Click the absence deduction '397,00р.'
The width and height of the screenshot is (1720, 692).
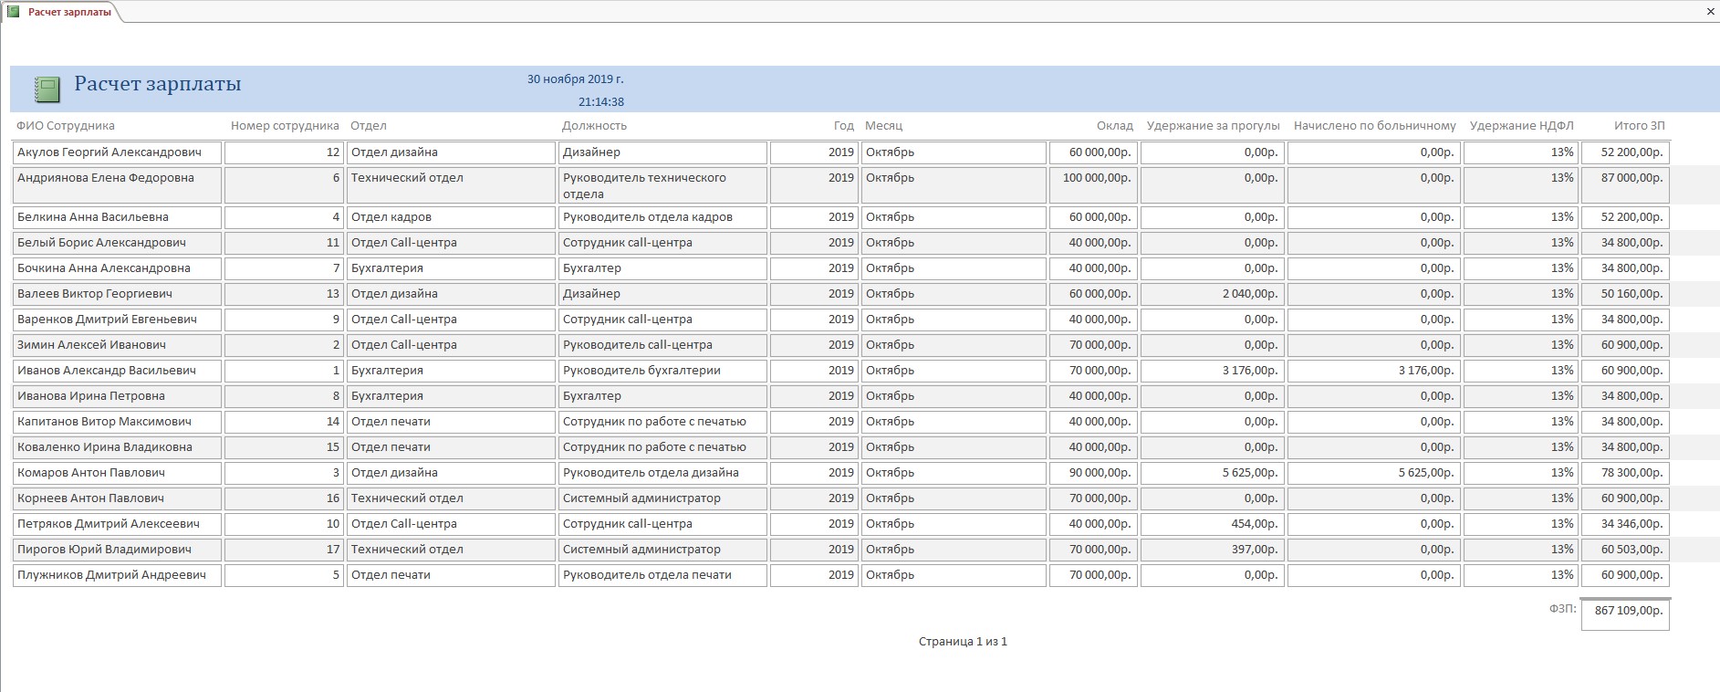[x=1213, y=550]
